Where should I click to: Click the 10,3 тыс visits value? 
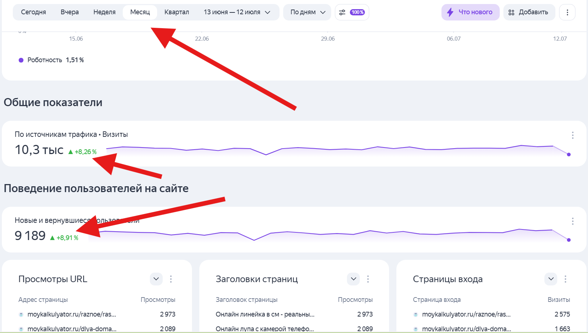pyautogui.click(x=39, y=150)
